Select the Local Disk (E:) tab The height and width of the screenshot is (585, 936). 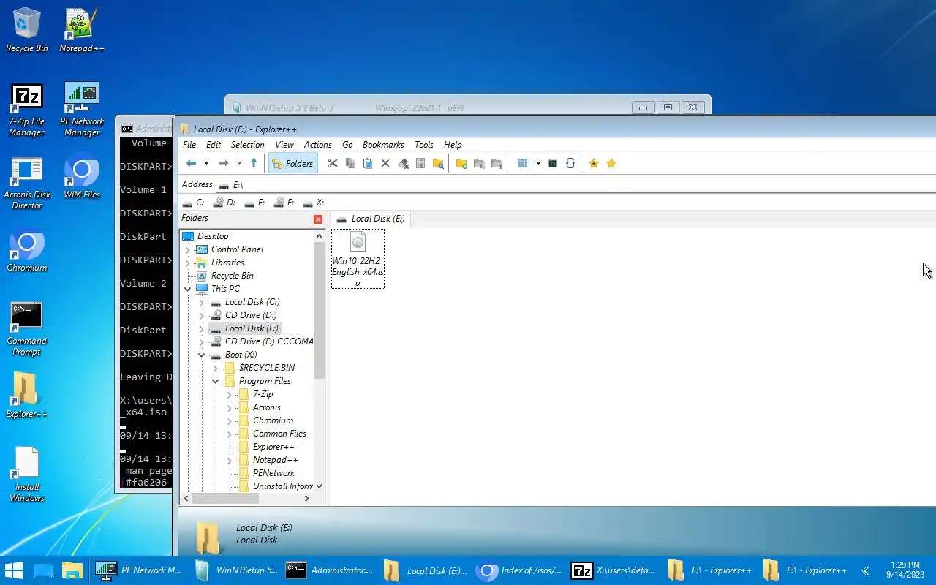click(x=370, y=219)
